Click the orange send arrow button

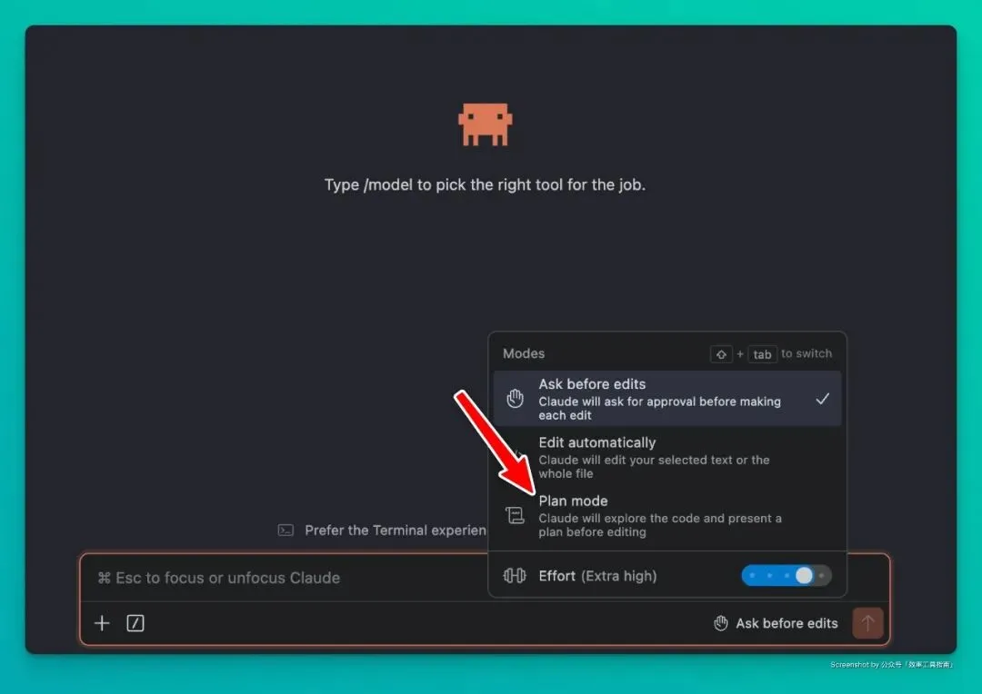point(867,623)
